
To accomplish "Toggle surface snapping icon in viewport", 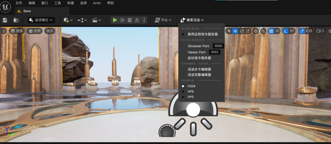I will (263, 31).
